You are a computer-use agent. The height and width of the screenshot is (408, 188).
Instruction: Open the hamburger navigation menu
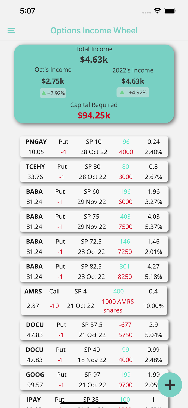click(x=11, y=30)
